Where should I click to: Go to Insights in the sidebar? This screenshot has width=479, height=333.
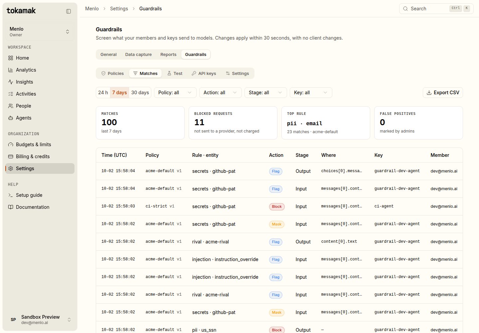pyautogui.click(x=40, y=82)
